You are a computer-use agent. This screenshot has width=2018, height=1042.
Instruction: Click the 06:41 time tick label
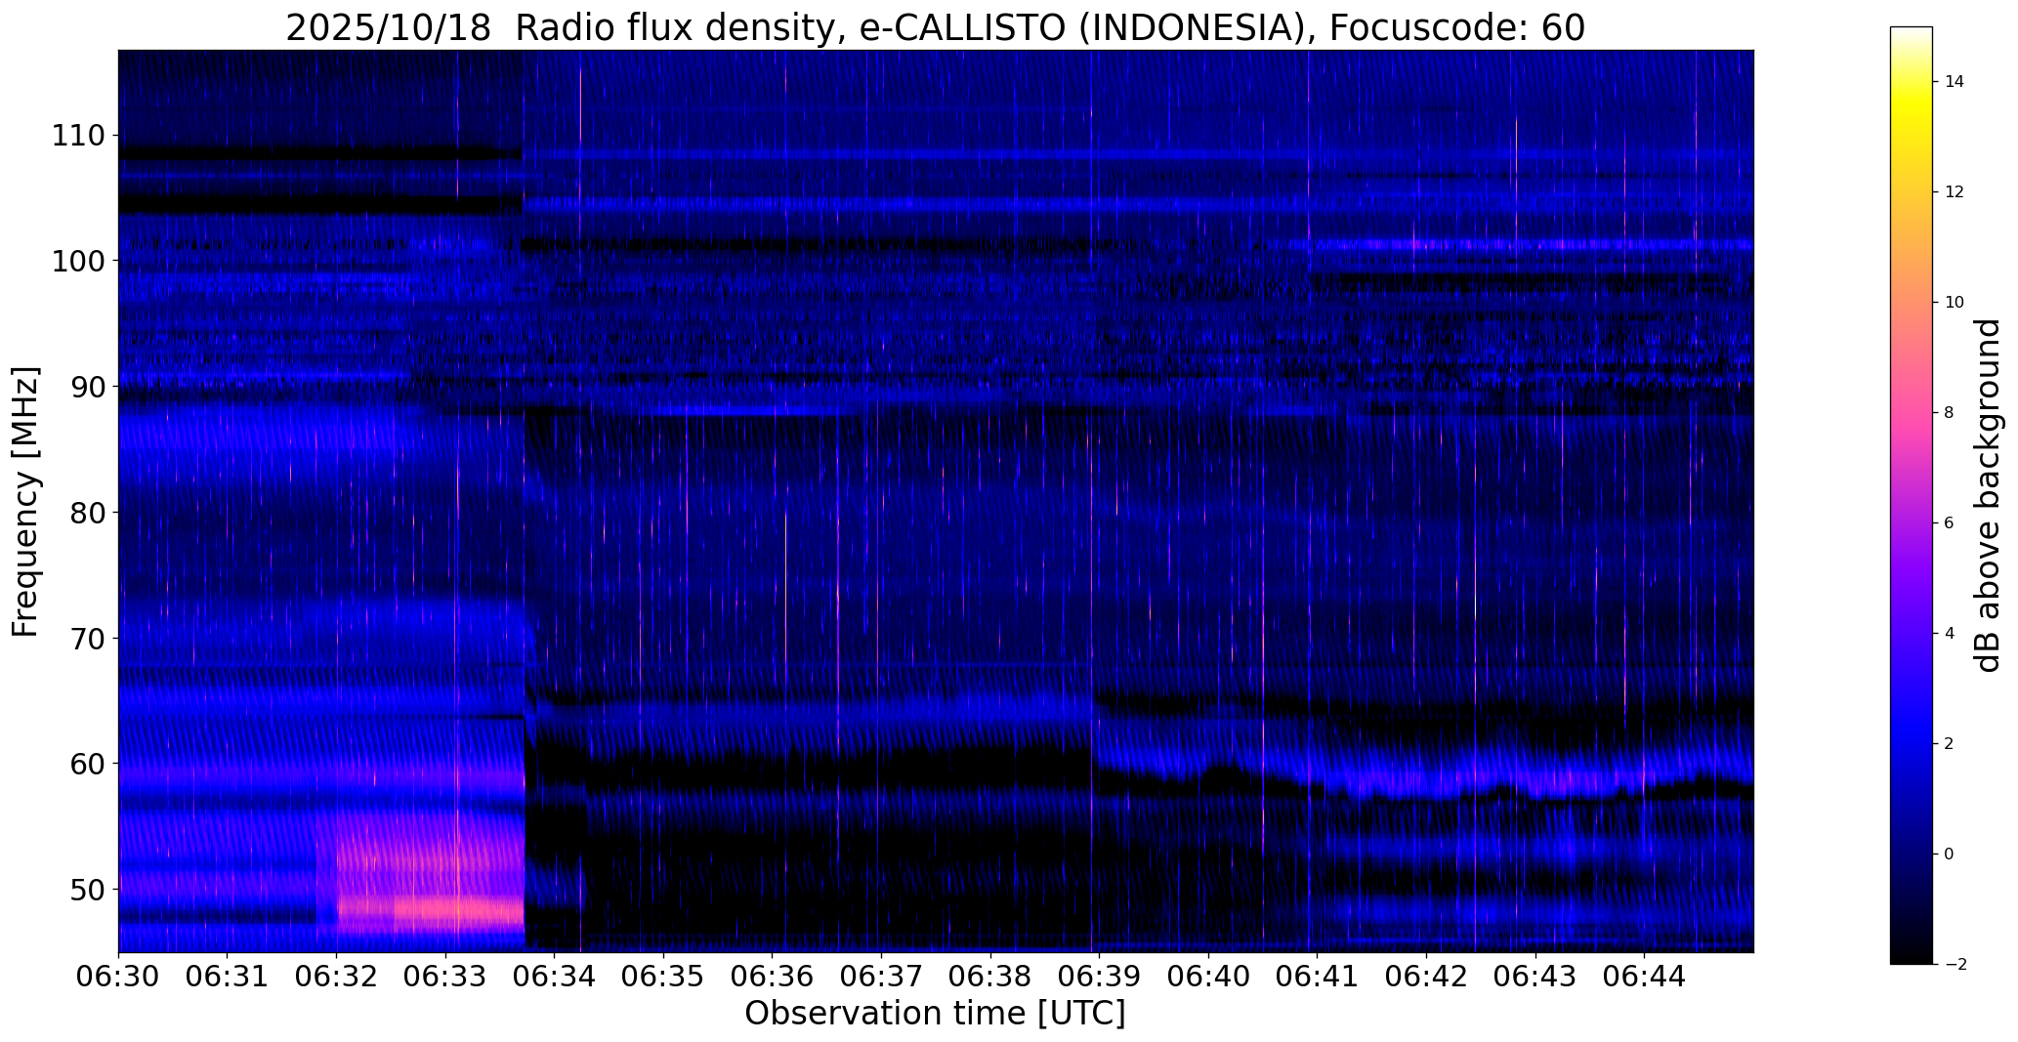click(x=1318, y=977)
